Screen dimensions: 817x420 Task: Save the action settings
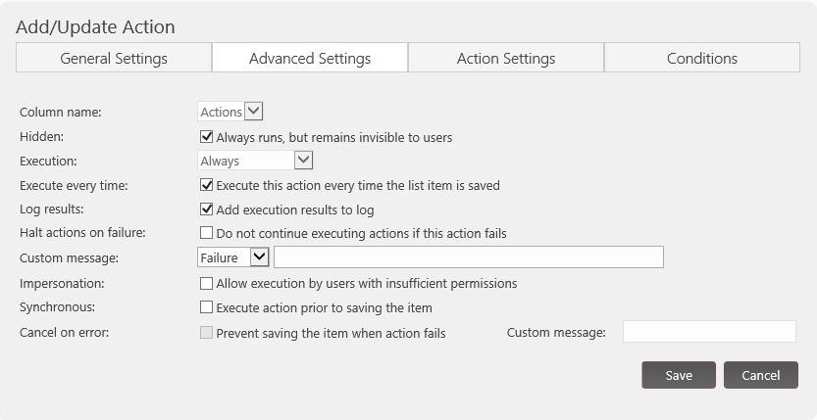[679, 375]
